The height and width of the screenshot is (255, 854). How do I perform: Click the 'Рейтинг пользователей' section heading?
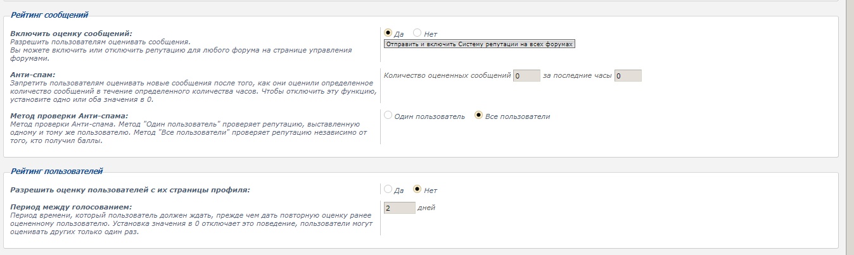57,171
